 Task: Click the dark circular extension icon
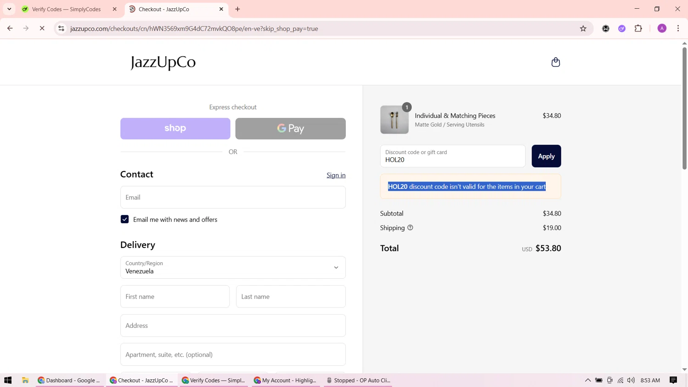click(605, 28)
